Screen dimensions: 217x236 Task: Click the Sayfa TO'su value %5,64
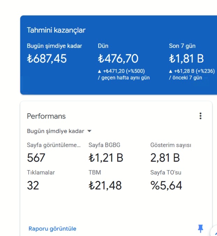tap(166, 185)
